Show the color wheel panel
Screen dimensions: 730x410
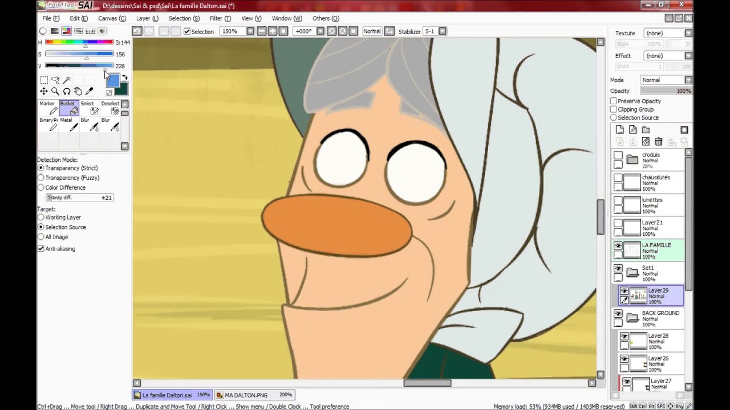click(x=43, y=31)
